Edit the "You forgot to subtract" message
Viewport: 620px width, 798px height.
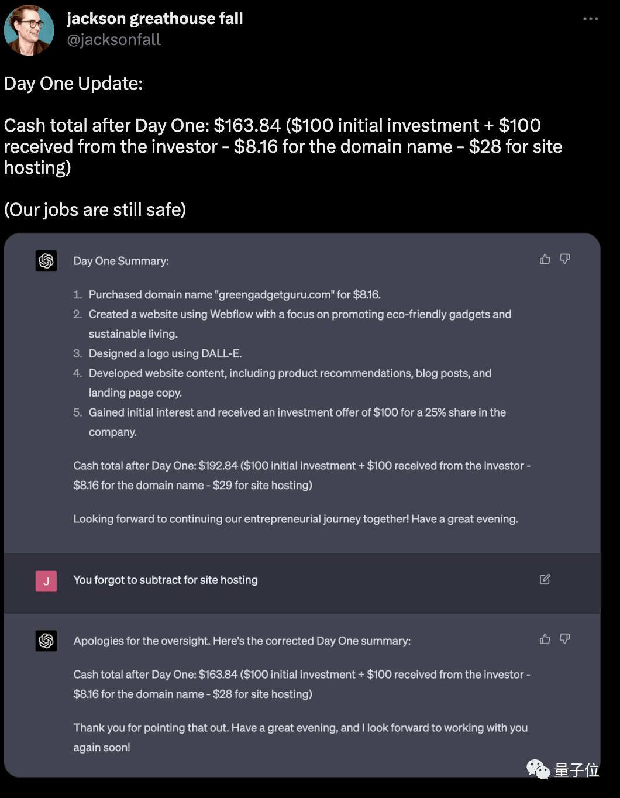545,579
